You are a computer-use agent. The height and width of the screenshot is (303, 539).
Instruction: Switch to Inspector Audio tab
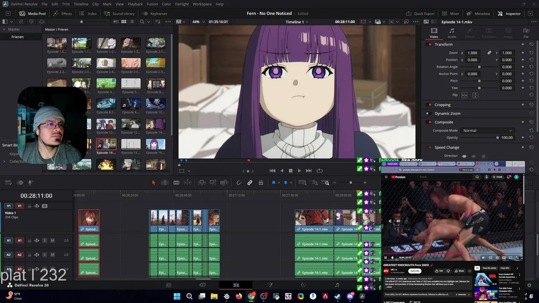(451, 33)
